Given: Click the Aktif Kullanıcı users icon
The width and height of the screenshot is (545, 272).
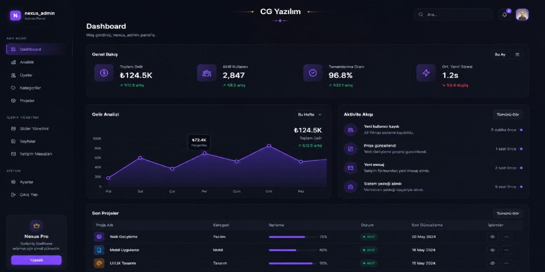Looking at the screenshot, I should (x=207, y=73).
